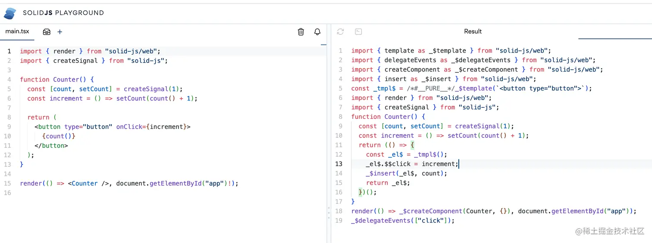Click the bell icon
The width and height of the screenshot is (652, 243).
317,32
